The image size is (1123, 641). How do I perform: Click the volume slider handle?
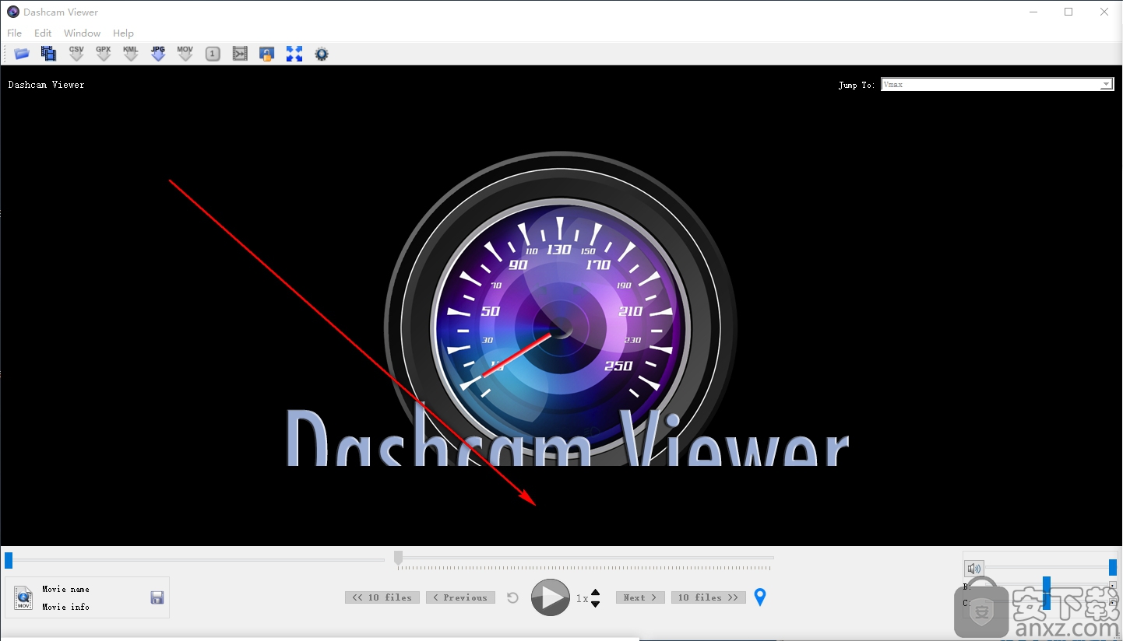pos(1113,567)
